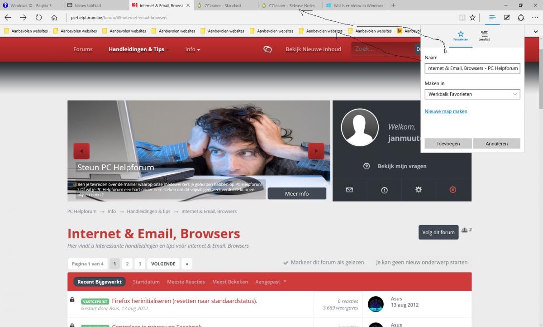Go forward to the next page
The image size is (543, 327).
(x=23, y=18)
